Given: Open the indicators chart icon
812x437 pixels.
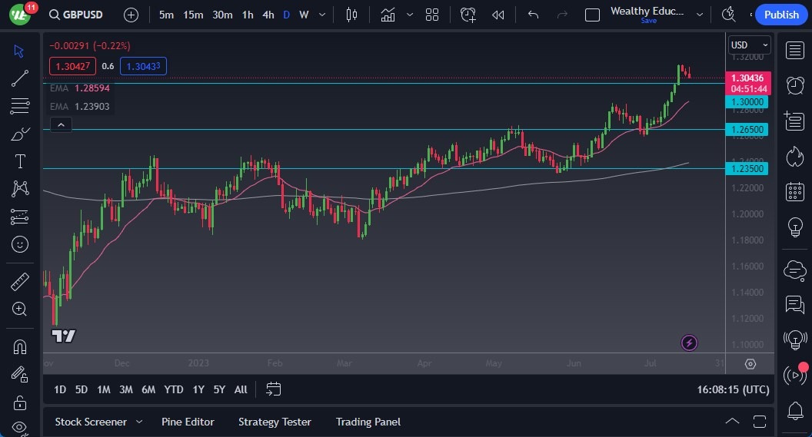Looking at the screenshot, I should pyautogui.click(x=388, y=15).
